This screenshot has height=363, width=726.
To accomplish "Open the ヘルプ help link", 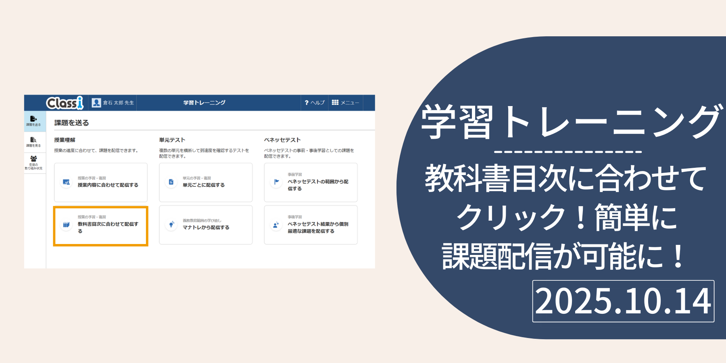I will coord(315,103).
